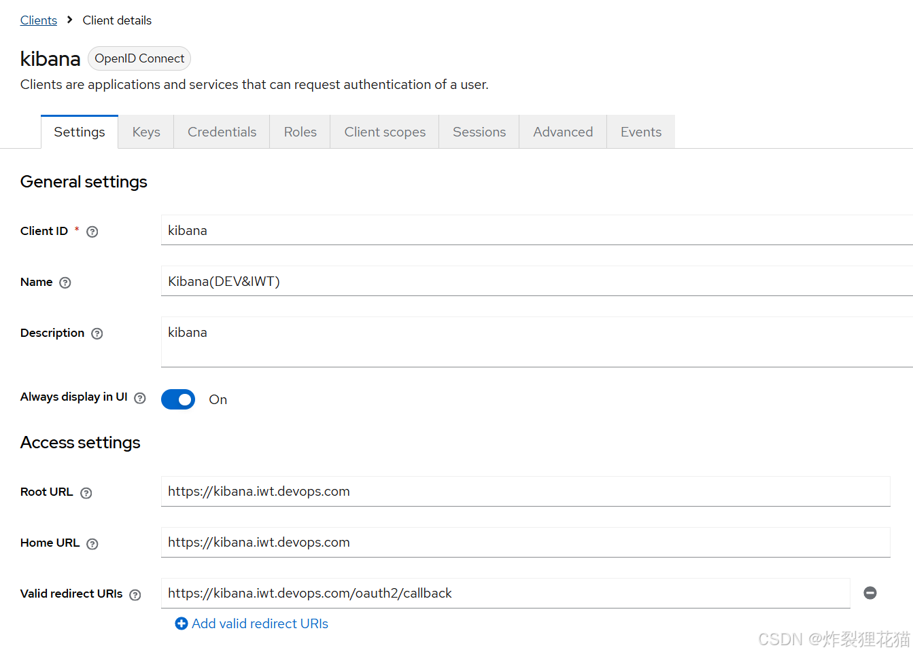
Task: Toggle the Always display in UI switch
Action: 178,399
